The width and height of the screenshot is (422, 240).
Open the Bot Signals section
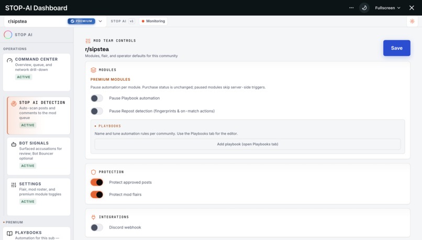coord(39,156)
